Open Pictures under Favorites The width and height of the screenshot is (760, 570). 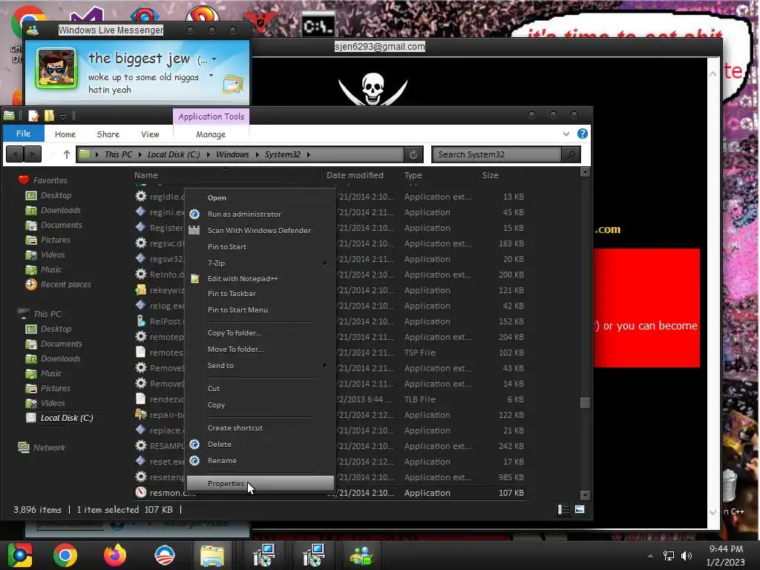[x=55, y=240]
